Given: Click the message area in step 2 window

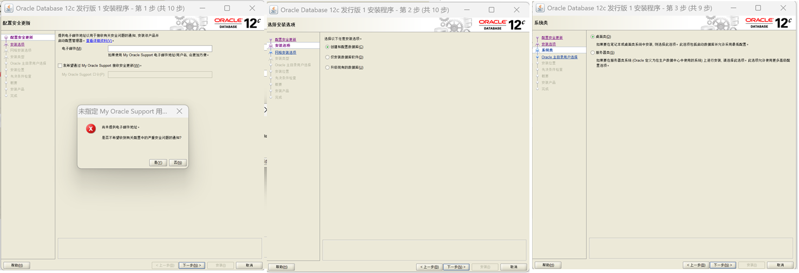Looking at the screenshot, I should [424, 250].
